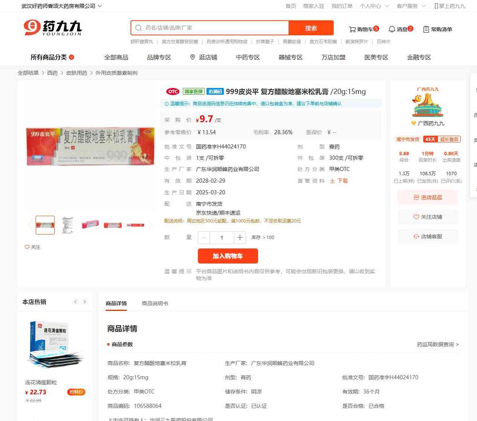
Task: Click the download icon for 首营资料
Action: click(333, 181)
